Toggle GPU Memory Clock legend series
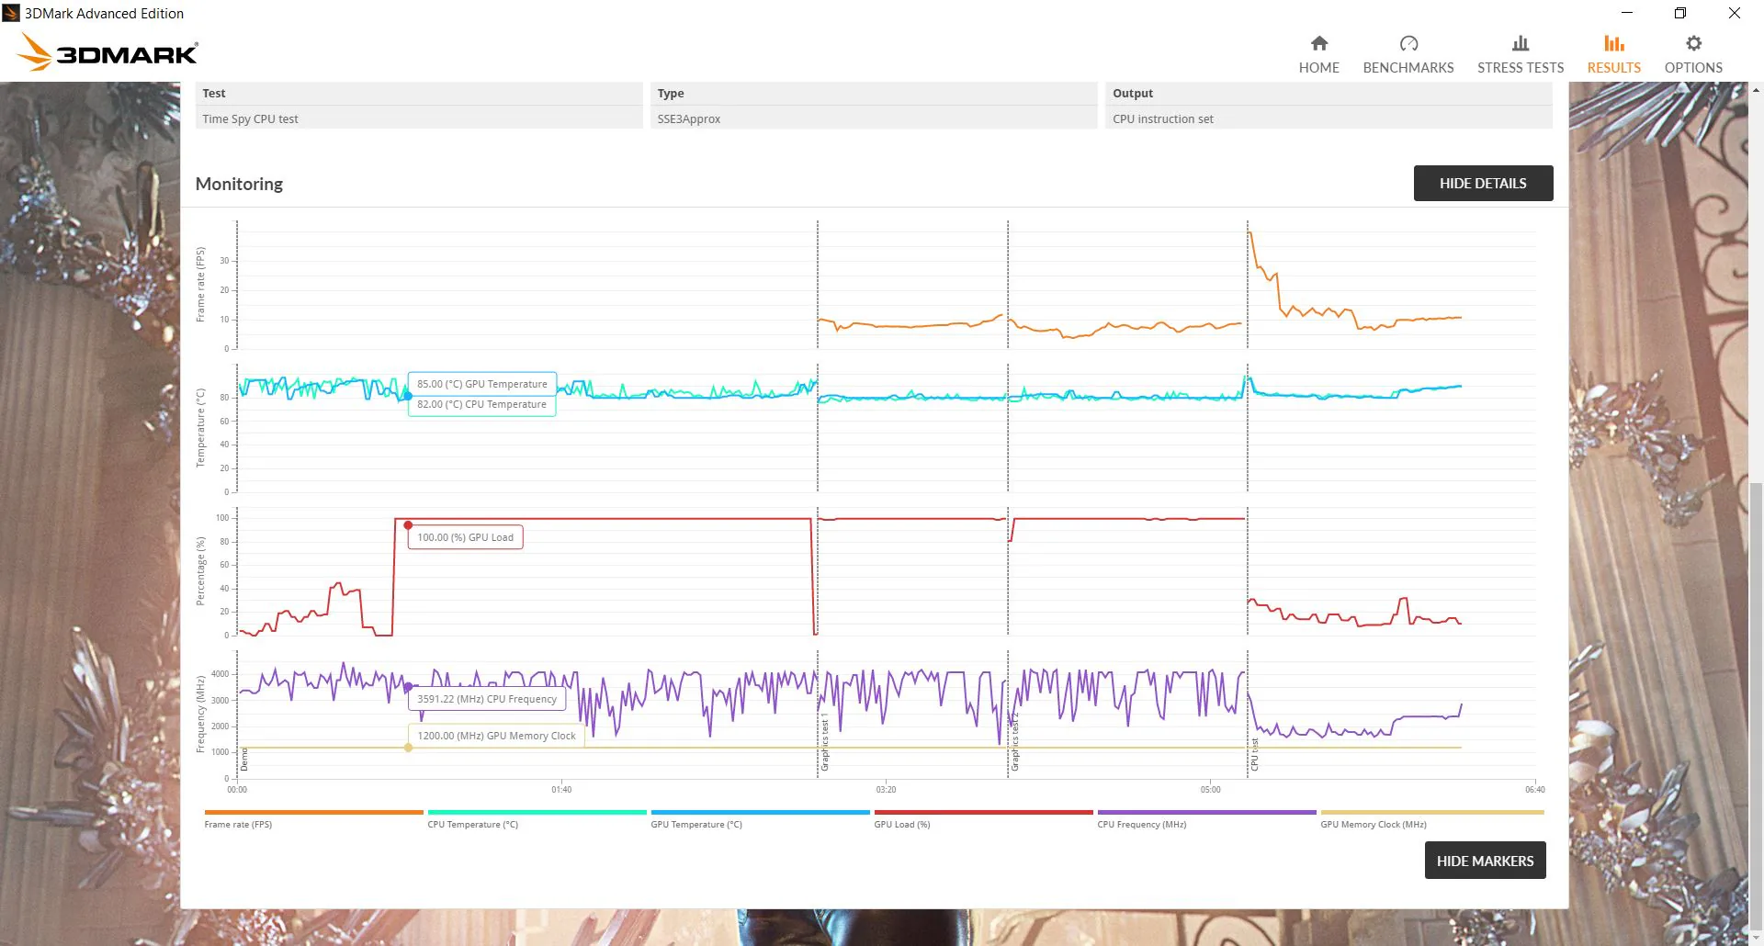The width and height of the screenshot is (1764, 946). (x=1431, y=818)
